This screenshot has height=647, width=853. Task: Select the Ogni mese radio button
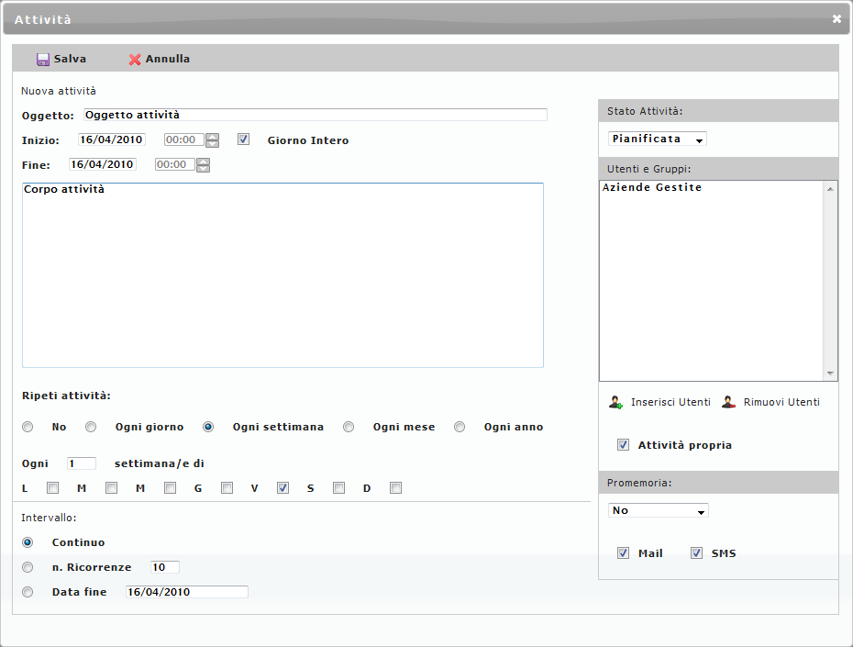[x=349, y=427]
